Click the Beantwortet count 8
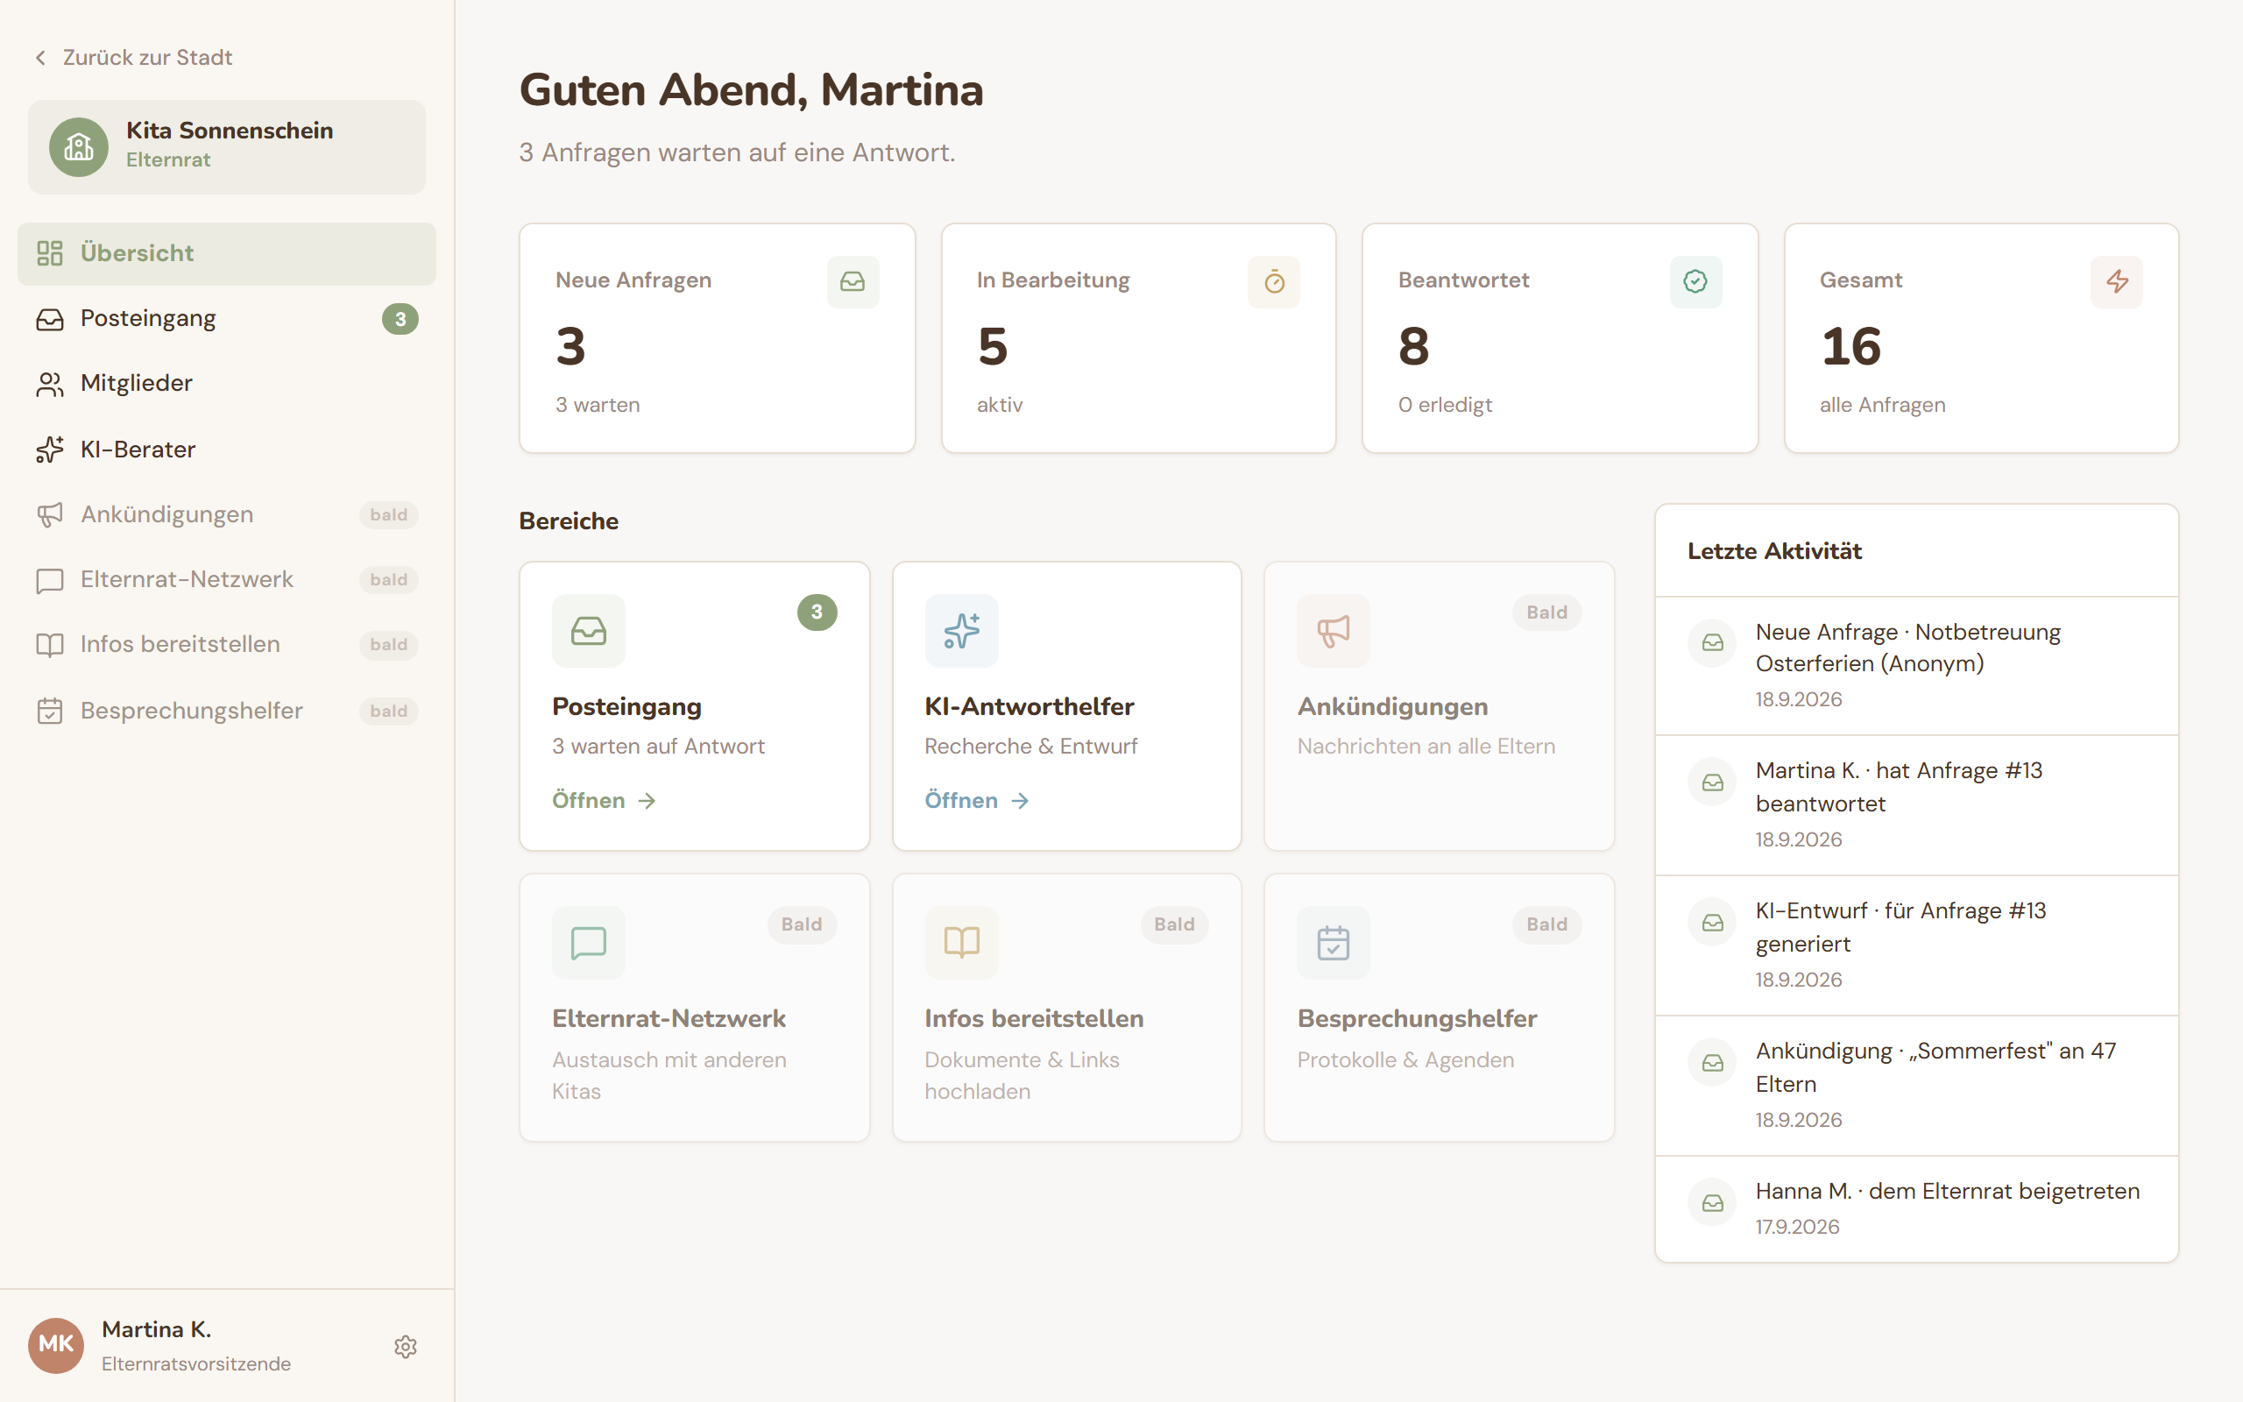2243x1402 pixels. [1413, 346]
